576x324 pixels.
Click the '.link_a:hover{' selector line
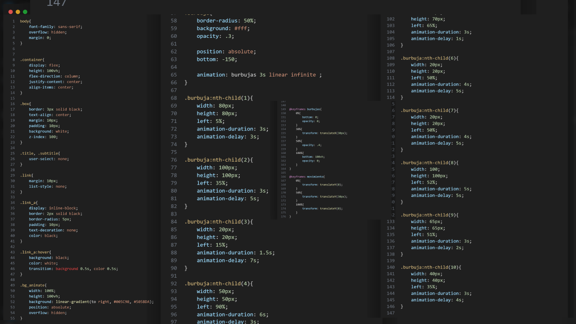click(x=36, y=252)
